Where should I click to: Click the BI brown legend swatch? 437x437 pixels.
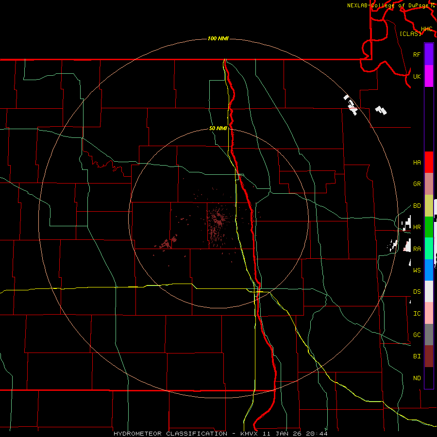point(429,356)
